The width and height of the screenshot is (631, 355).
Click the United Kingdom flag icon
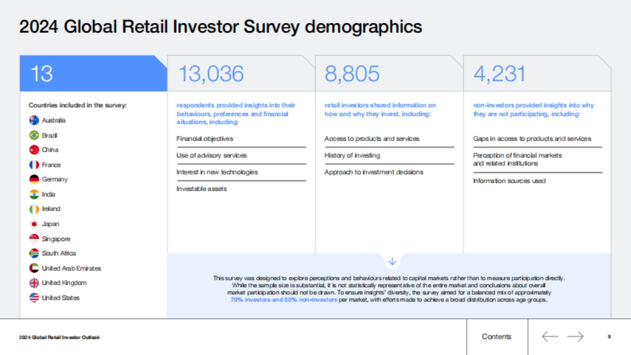coord(34,283)
